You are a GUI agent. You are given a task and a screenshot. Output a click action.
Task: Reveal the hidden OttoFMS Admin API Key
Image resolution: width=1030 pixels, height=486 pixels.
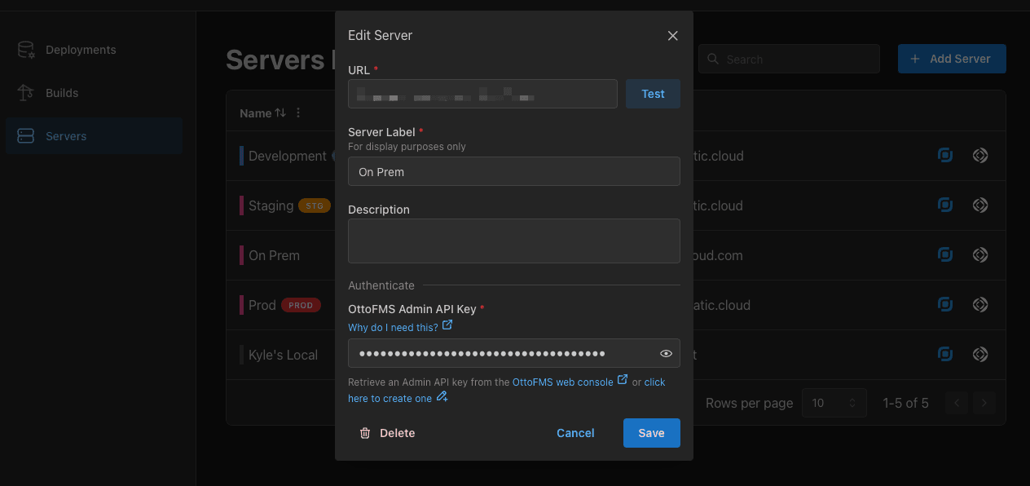tap(666, 353)
